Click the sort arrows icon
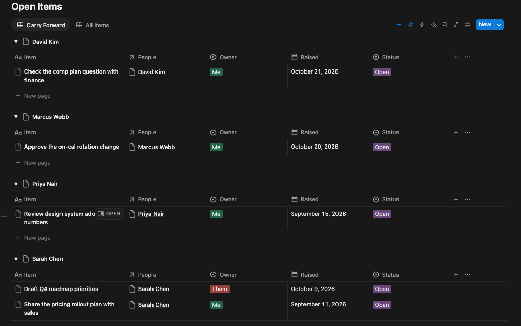521x326 pixels. [410, 25]
